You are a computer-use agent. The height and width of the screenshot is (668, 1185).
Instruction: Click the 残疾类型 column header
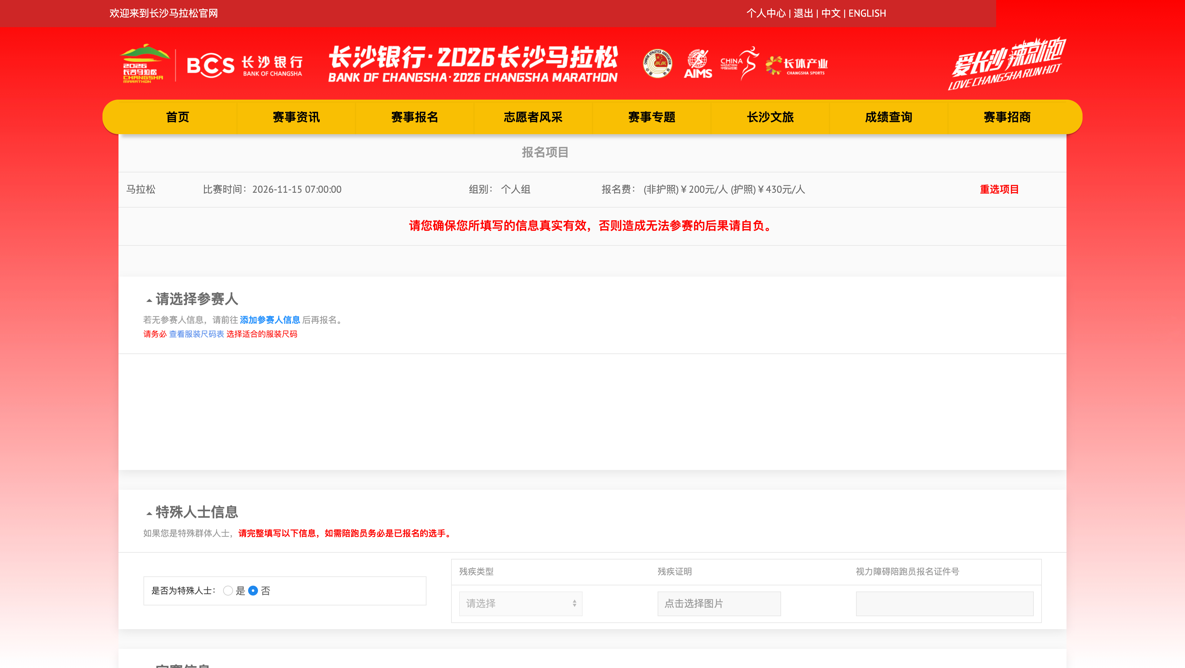[x=476, y=571]
